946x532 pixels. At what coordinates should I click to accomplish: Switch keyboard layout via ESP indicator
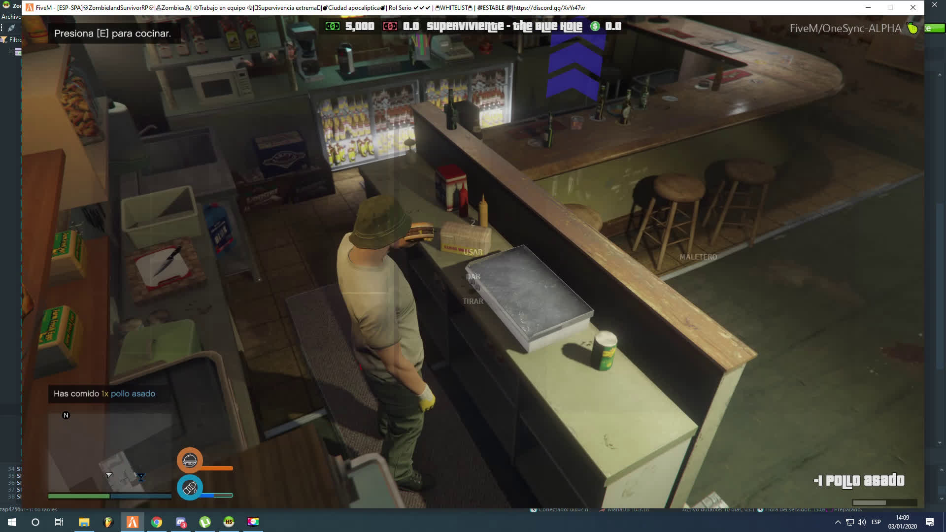[x=877, y=523]
